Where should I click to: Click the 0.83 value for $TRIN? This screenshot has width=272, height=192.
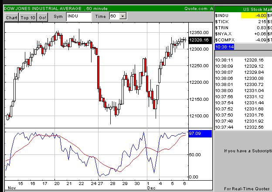[x=262, y=27]
